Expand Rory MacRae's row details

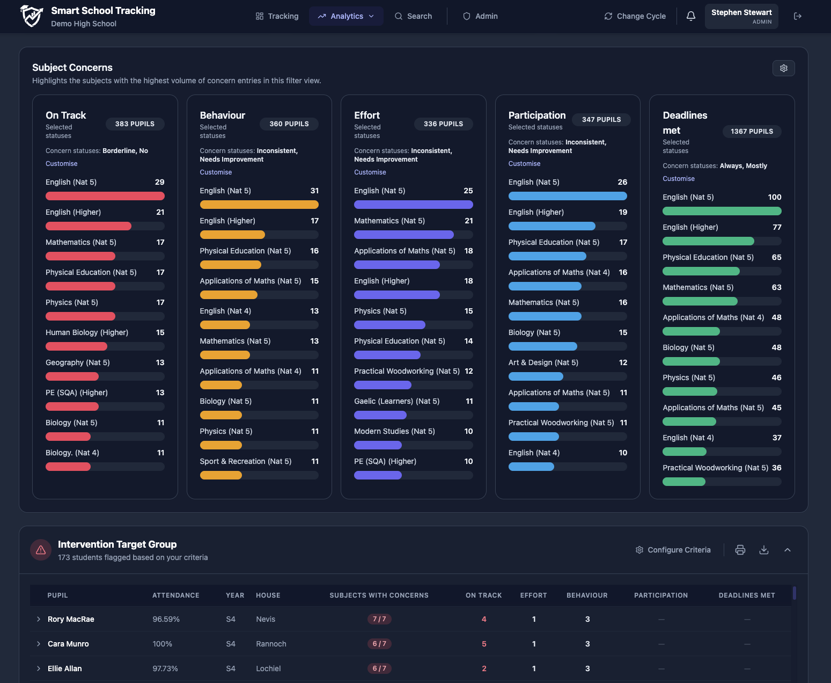(x=38, y=619)
